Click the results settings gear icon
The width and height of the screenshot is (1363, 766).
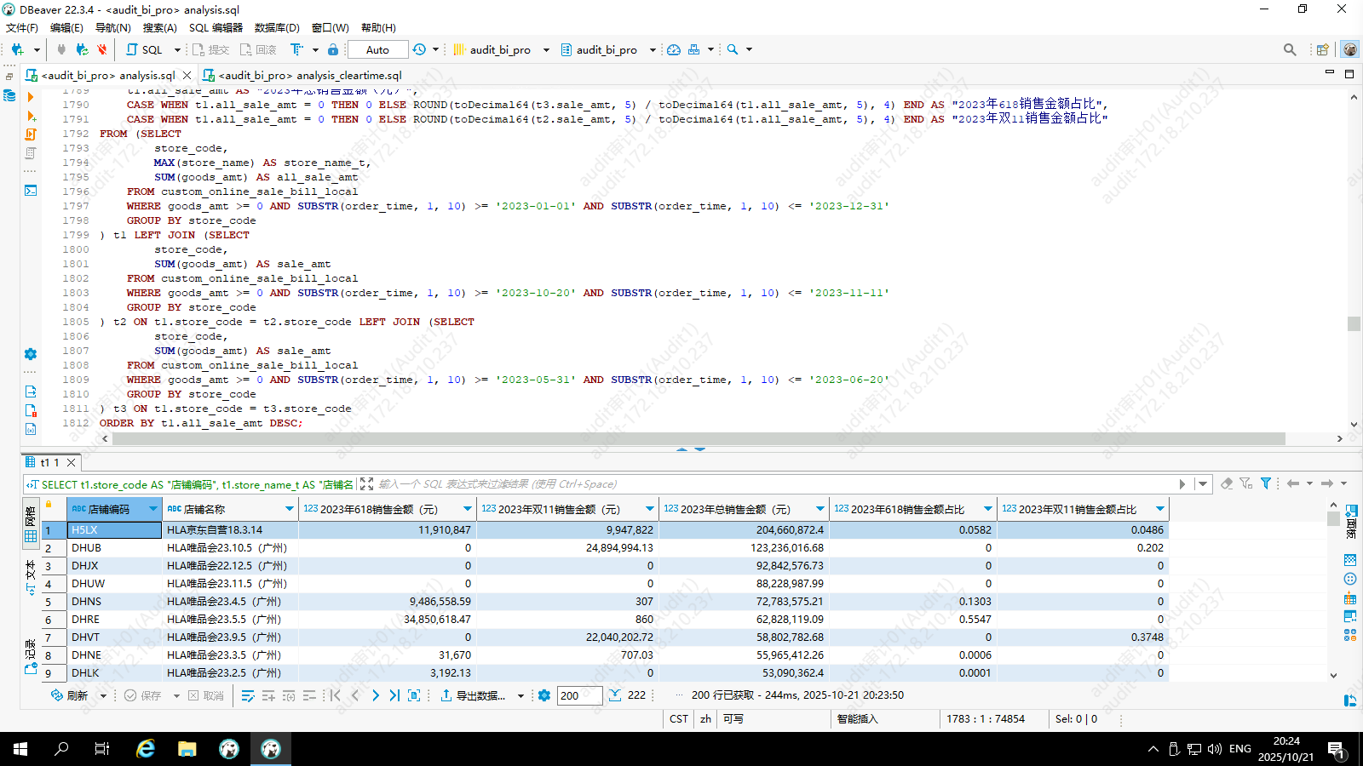pyautogui.click(x=544, y=695)
